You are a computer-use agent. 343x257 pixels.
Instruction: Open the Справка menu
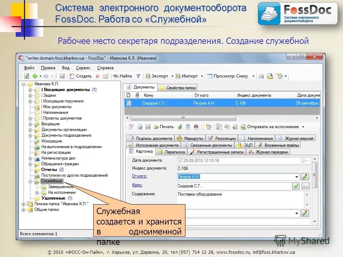pyautogui.click(x=105, y=68)
